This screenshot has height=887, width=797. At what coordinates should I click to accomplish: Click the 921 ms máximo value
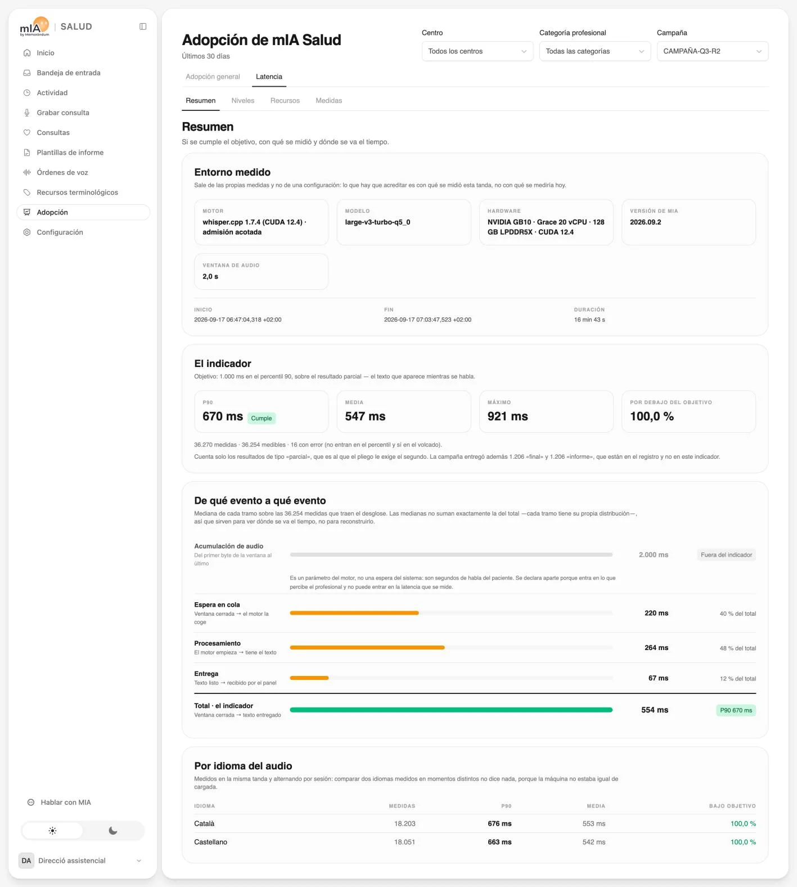point(507,416)
